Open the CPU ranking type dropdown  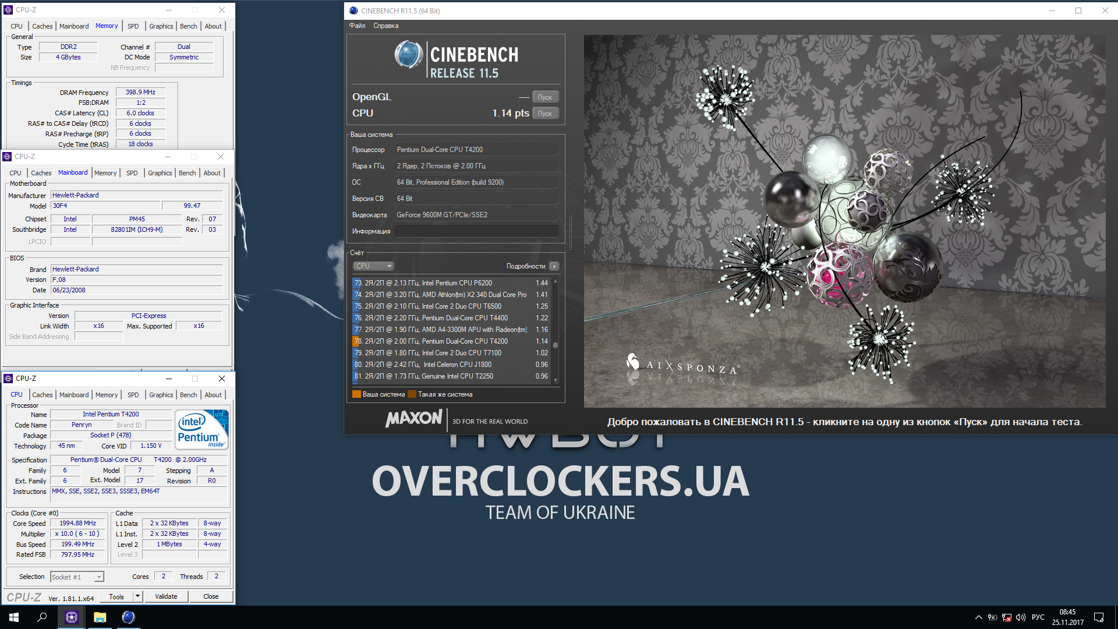[374, 266]
